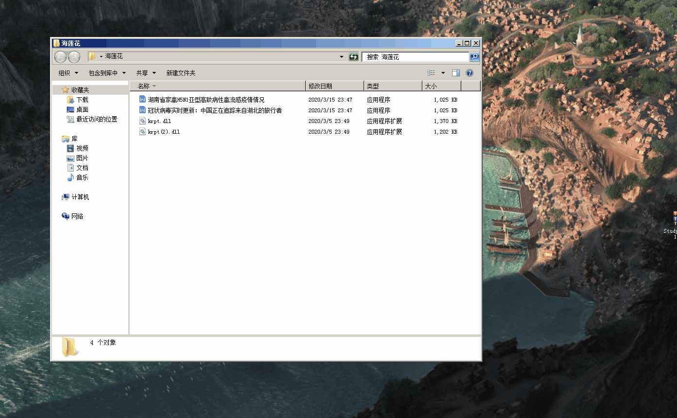The height and width of the screenshot is (418, 677).
Task: Click the 搜索 海莲花 search field
Action: (415, 57)
